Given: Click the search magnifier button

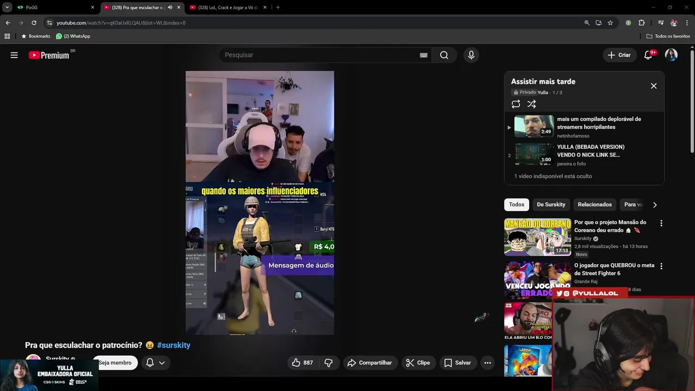Looking at the screenshot, I should point(444,55).
